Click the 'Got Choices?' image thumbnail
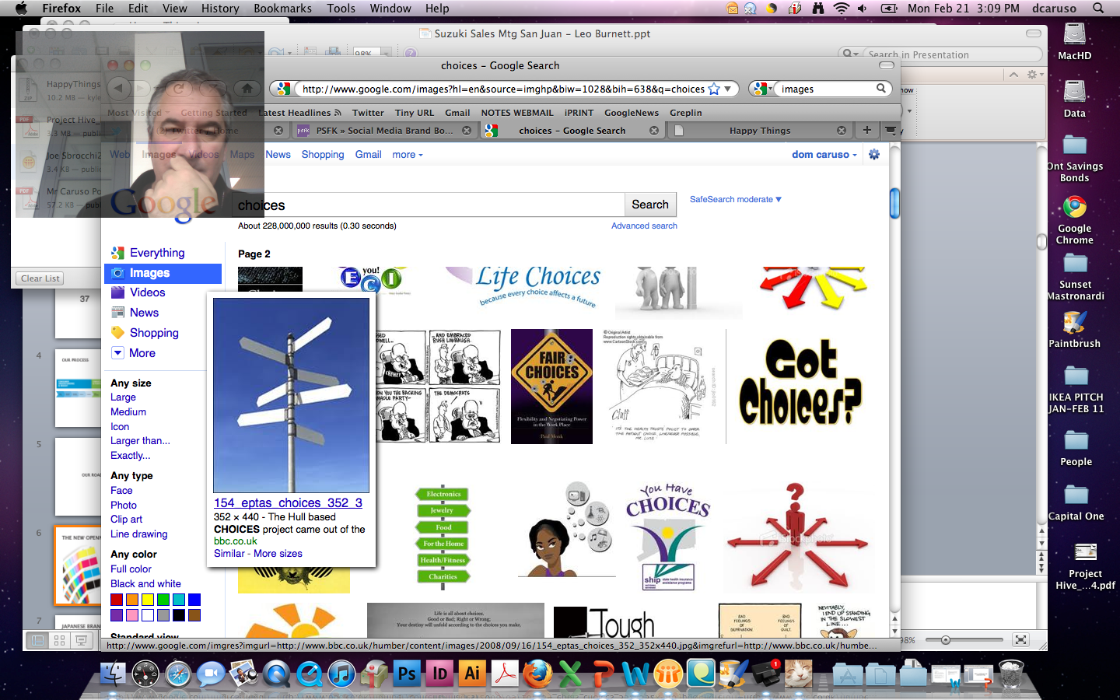The width and height of the screenshot is (1120, 700). [x=800, y=383]
